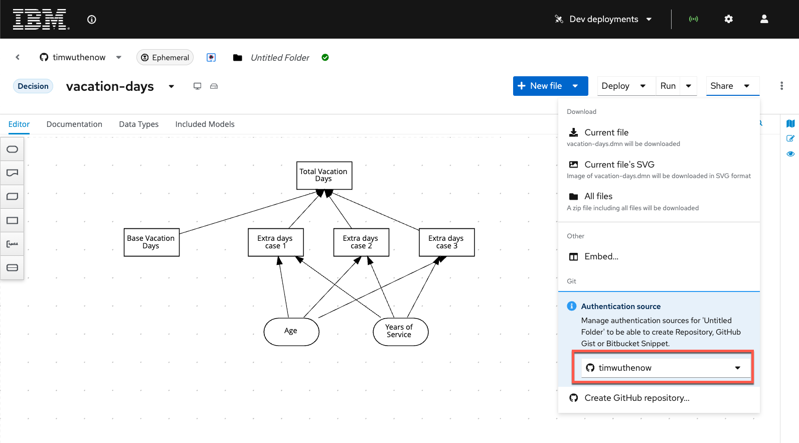Toggle the preview eye icon
This screenshot has height=443, width=799.
(x=790, y=154)
